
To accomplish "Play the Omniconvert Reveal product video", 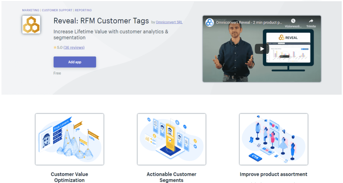I will [262, 49].
